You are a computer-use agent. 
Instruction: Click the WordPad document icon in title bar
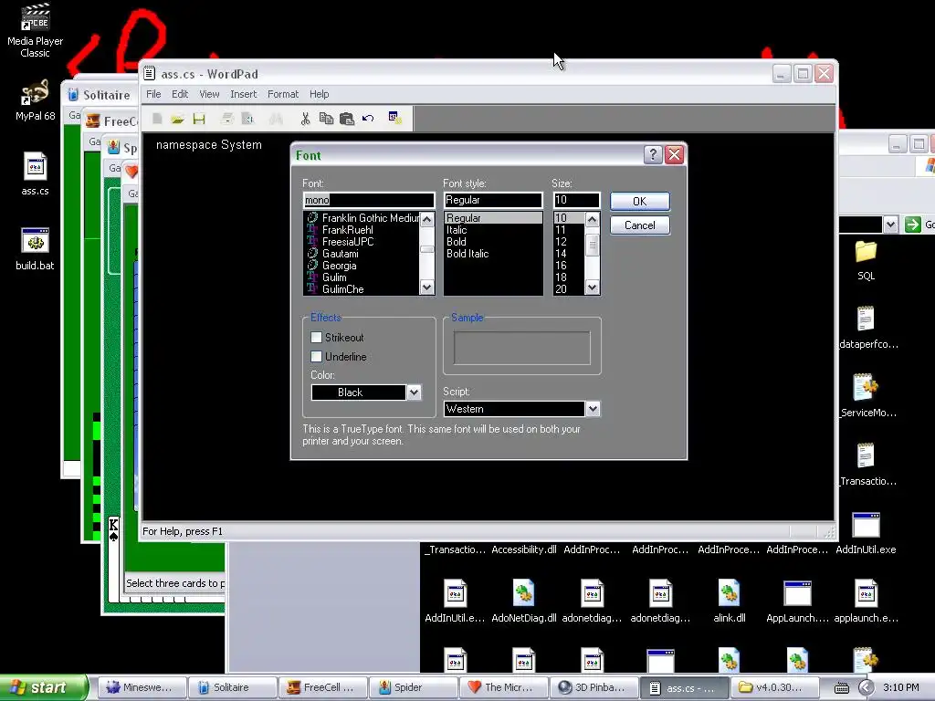149,73
